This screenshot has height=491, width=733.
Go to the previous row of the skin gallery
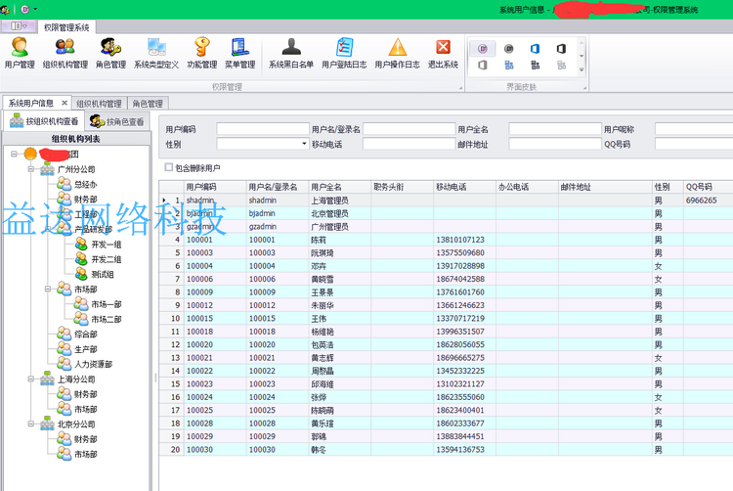(582, 43)
